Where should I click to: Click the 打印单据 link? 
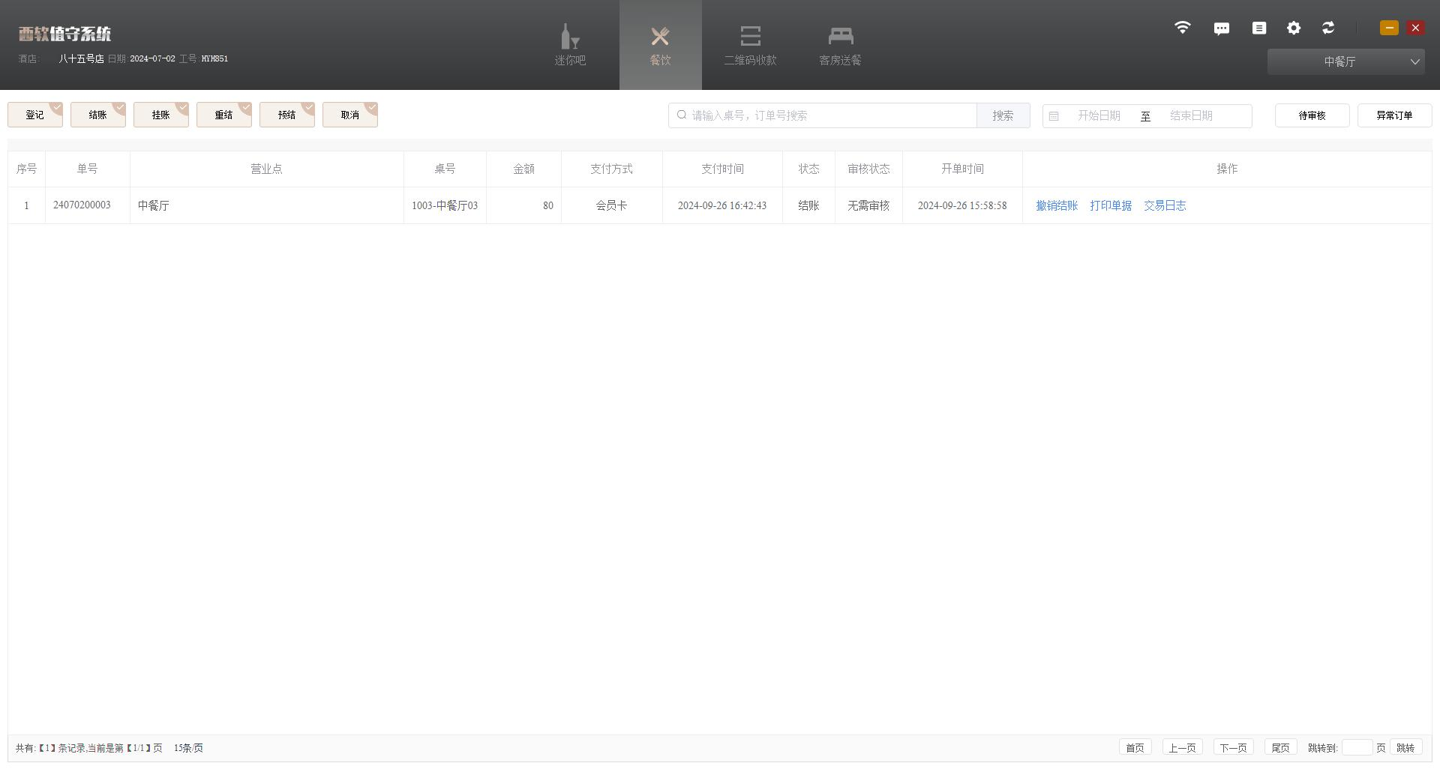pos(1110,205)
